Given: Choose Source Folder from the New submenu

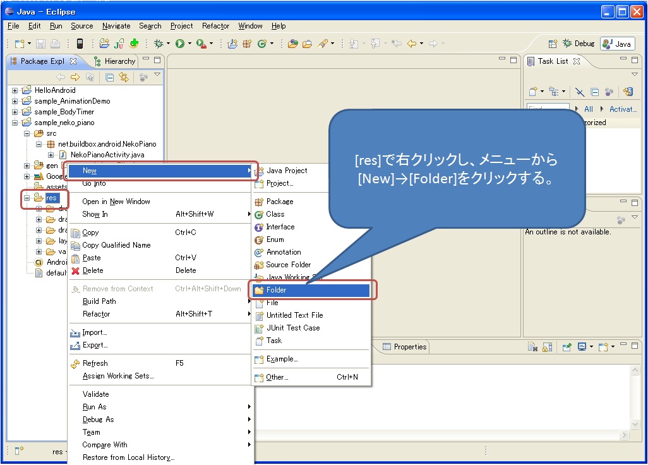Looking at the screenshot, I should tap(311, 265).
